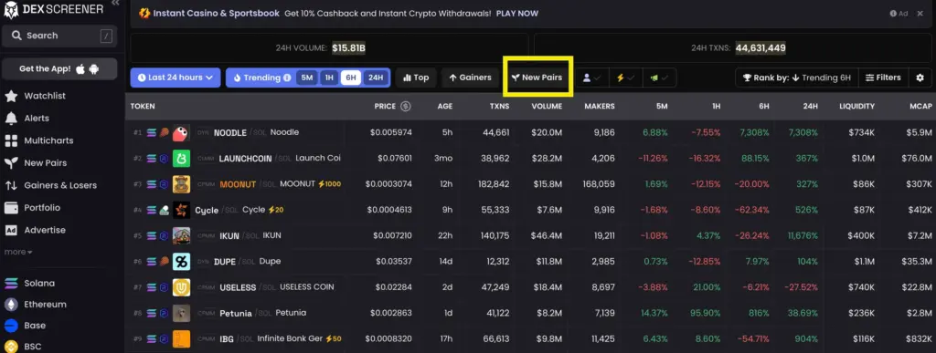This screenshot has width=936, height=353.
Task: Switch to the Gainers tab
Action: [470, 78]
